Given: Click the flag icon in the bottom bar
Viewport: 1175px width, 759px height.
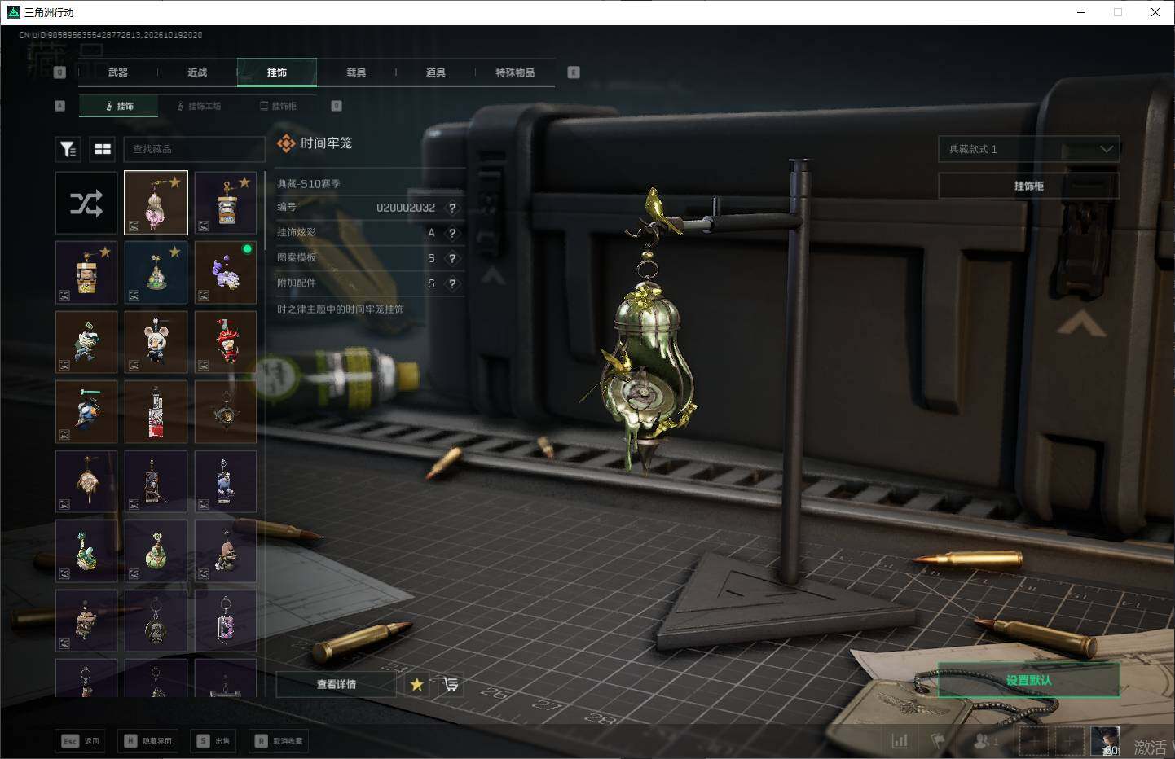Looking at the screenshot, I should (x=938, y=741).
